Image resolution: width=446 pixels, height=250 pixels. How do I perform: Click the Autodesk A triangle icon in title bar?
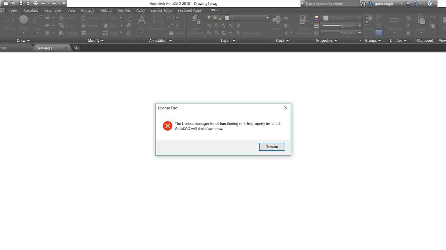tap(415, 3)
